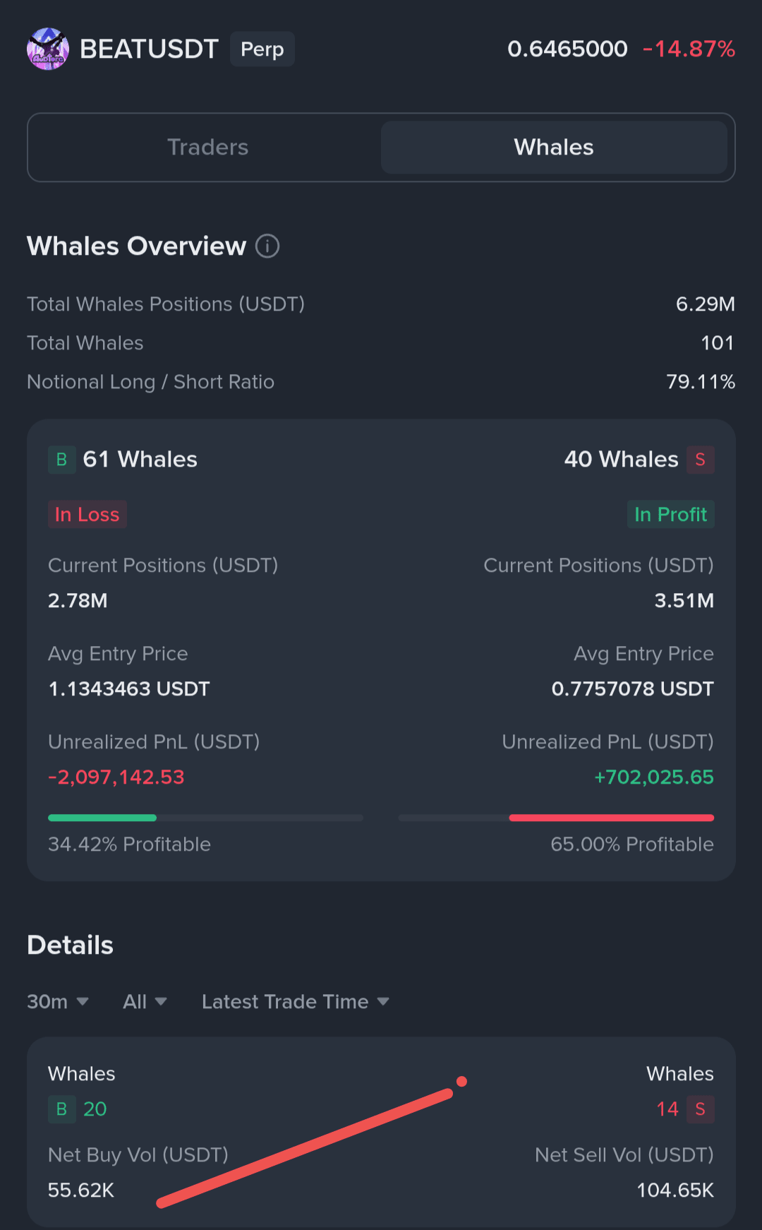Select the Whales tab
The image size is (762, 1230).
coord(554,147)
